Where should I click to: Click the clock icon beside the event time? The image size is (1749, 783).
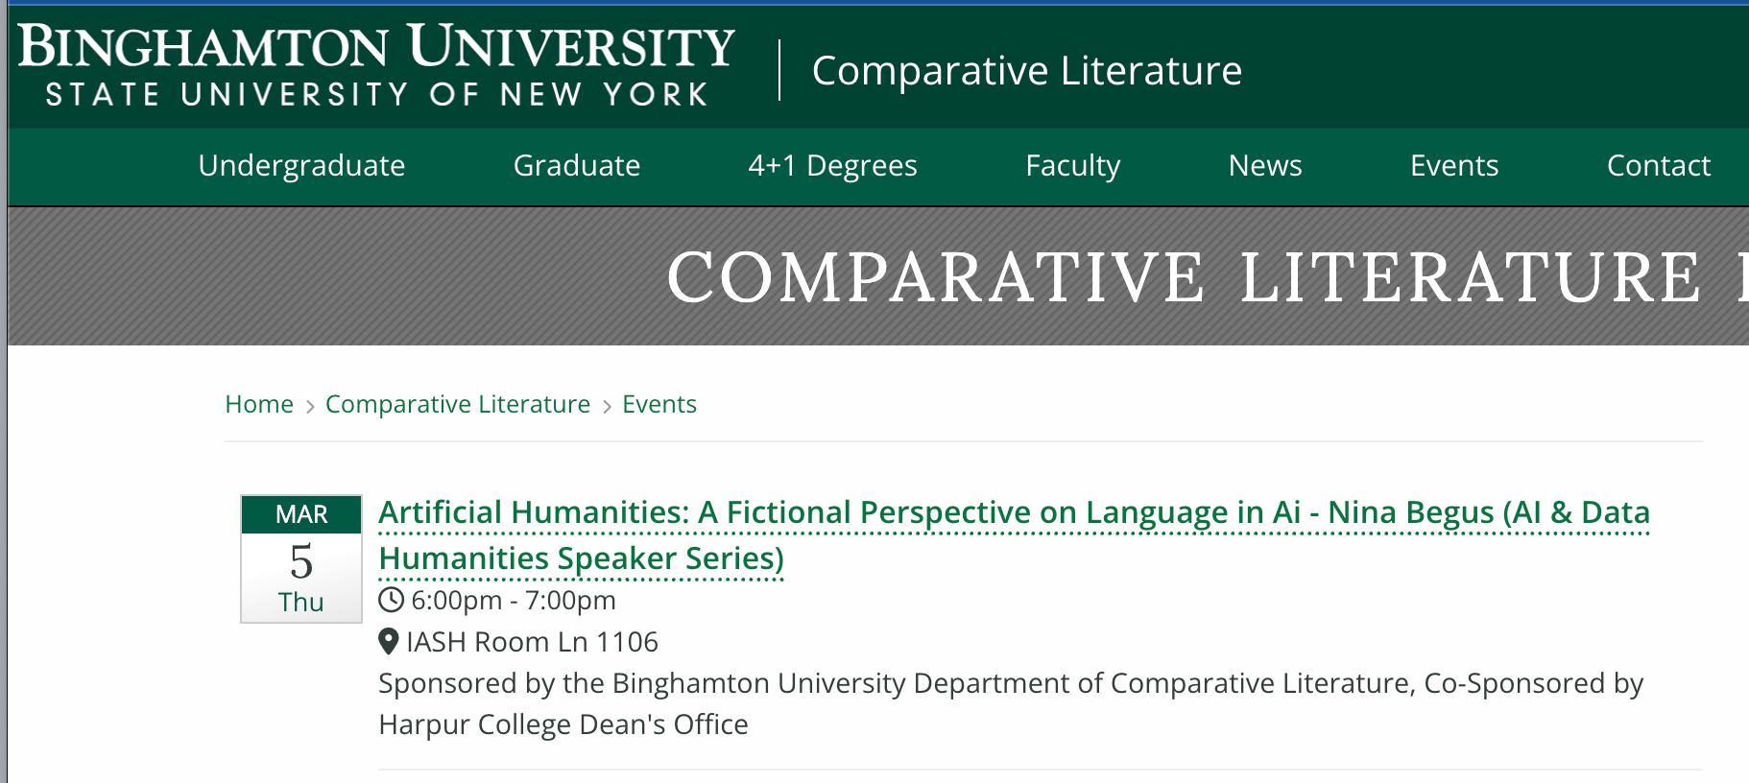tap(391, 601)
